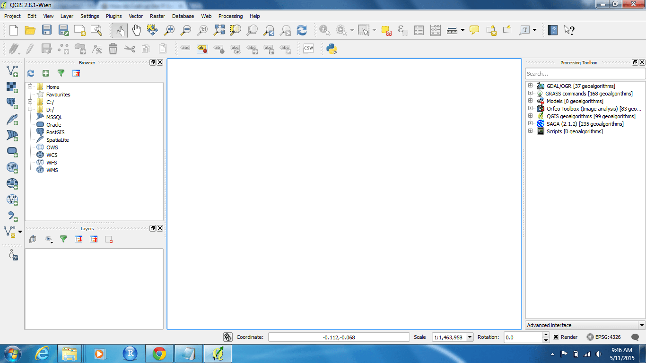Screen dimensions: 646x363
Task: Open the Processing menu
Action: pos(230,16)
